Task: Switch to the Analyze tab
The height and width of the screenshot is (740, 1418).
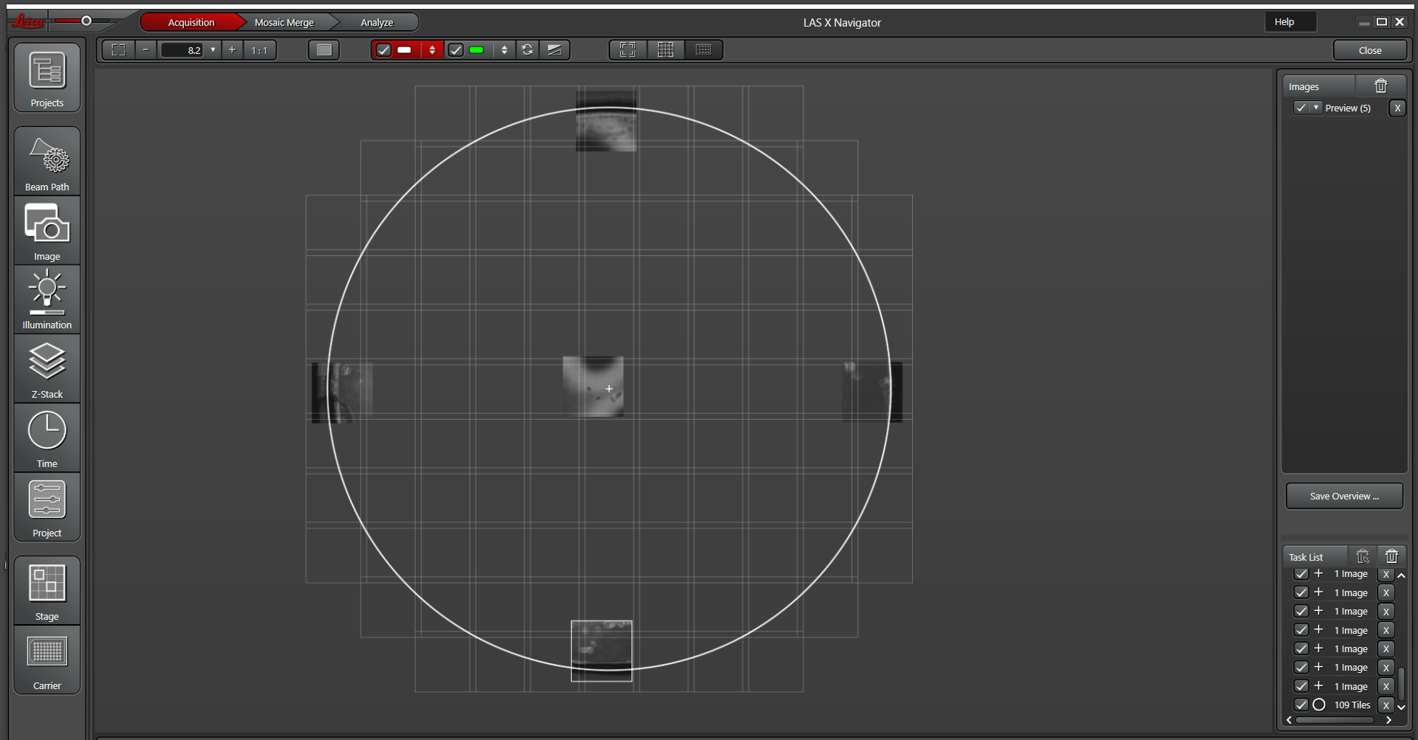Action: point(377,23)
